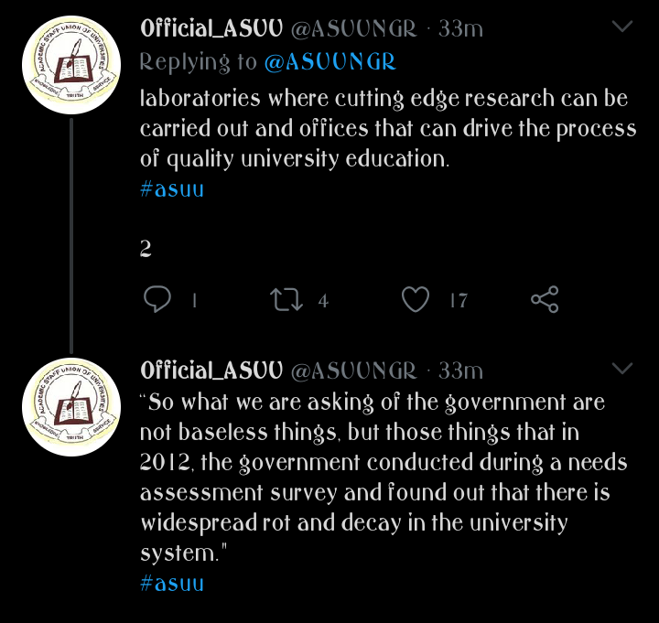The image size is (659, 623).
Task: Open the @ASUUNGR reply mention link
Action: coord(329,62)
